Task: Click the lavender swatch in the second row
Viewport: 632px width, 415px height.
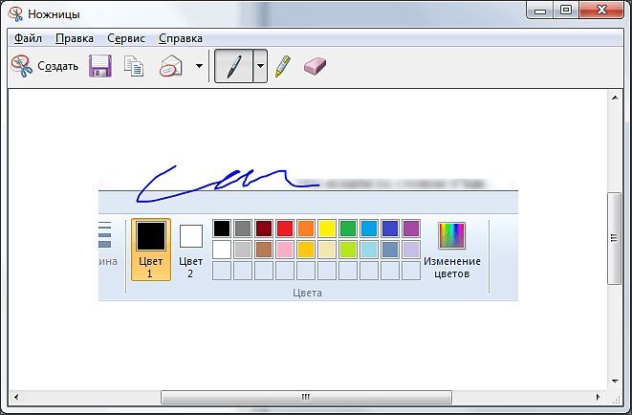Action: (x=411, y=250)
